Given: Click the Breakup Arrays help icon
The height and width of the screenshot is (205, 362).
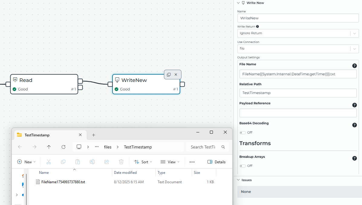Looking at the screenshot, I should [x=354, y=158].
